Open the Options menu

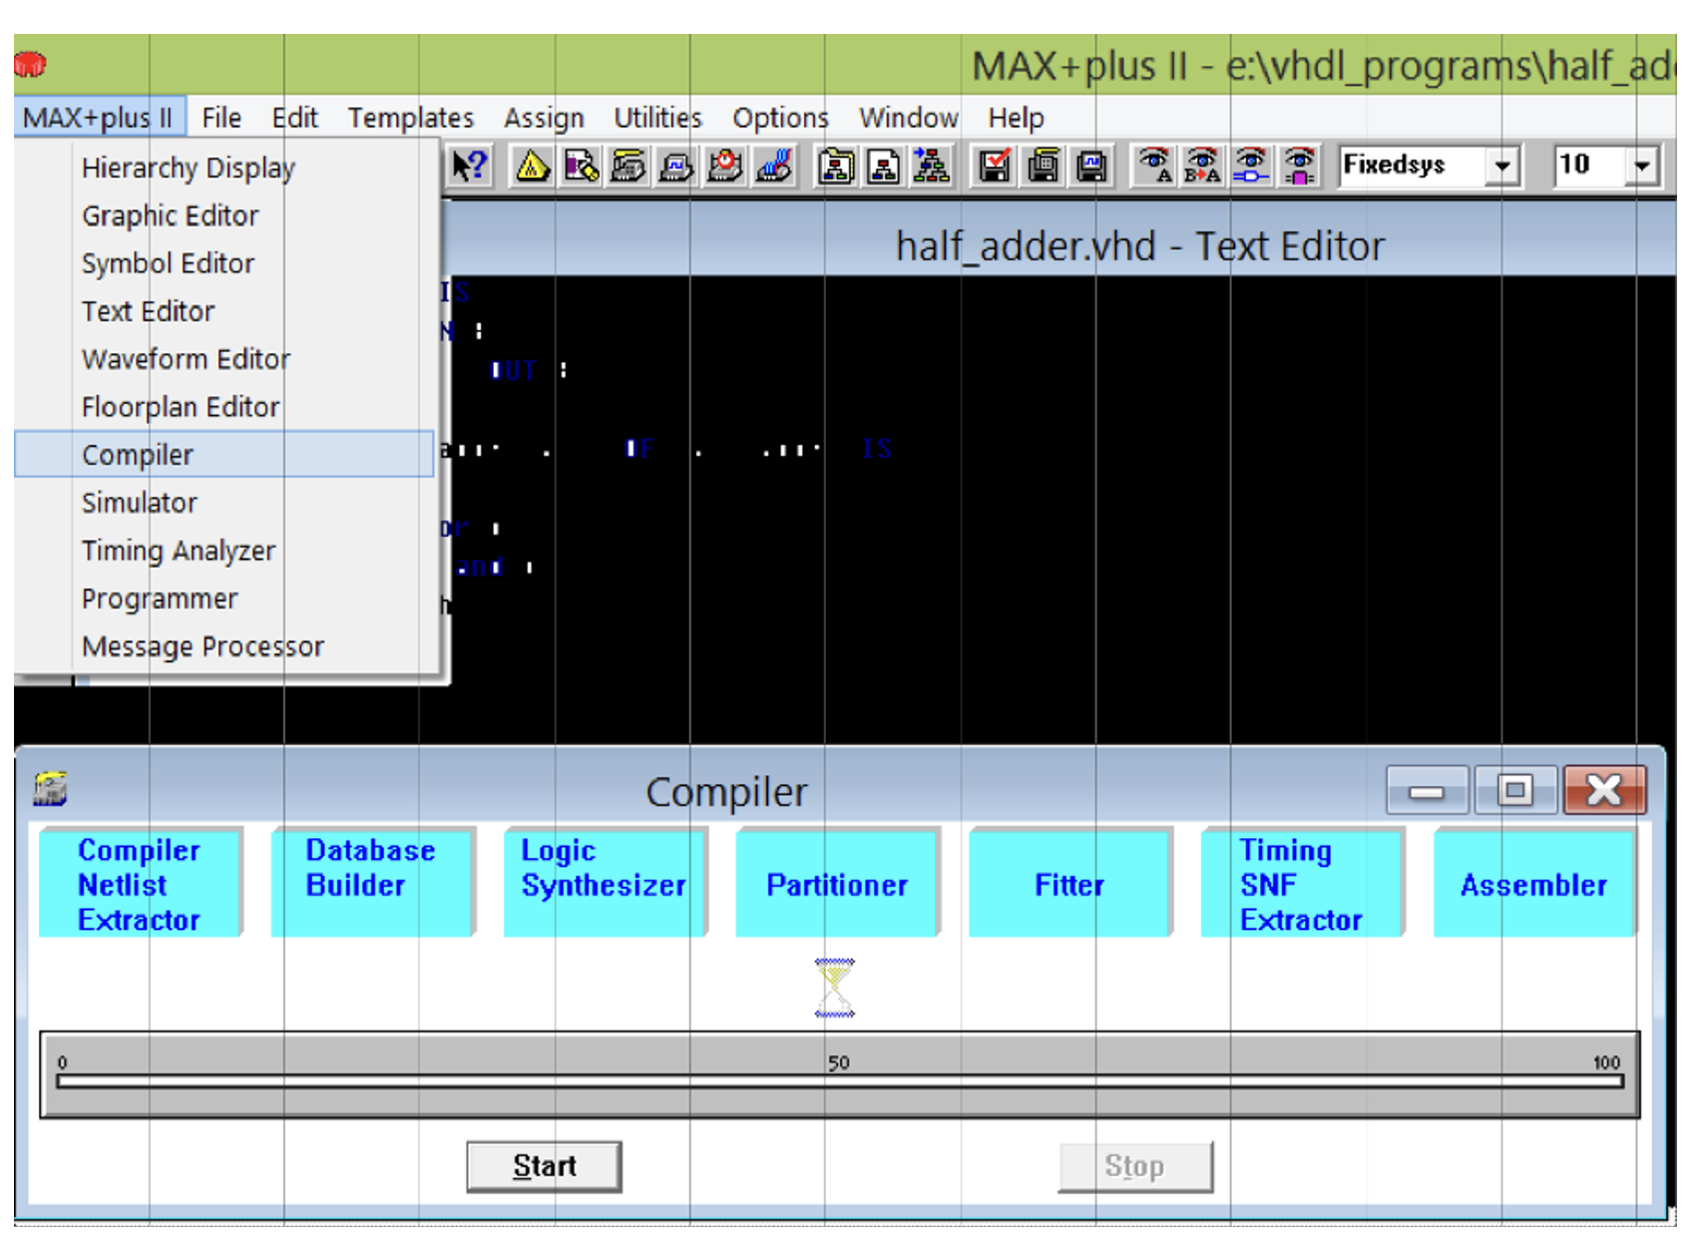pos(779,118)
